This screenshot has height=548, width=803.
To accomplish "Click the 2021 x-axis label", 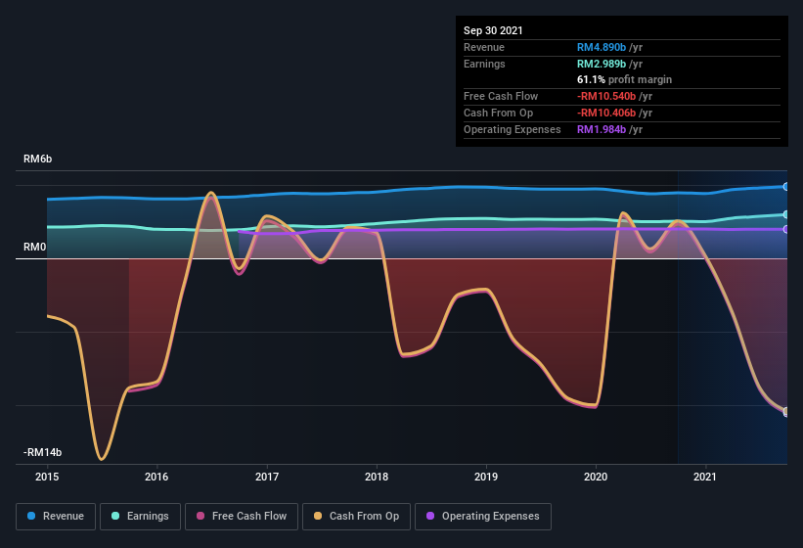I will [x=705, y=477].
